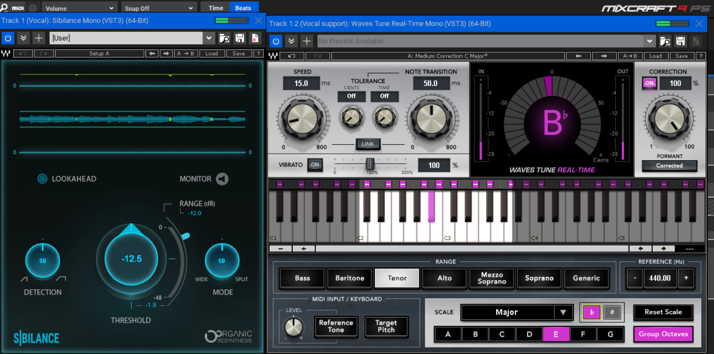Screen dimensions: 714x354
Task: Select Soprano vocal range
Action: coord(539,278)
